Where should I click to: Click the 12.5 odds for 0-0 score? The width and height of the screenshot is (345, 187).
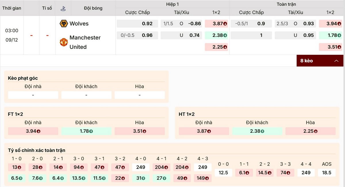(x=223, y=173)
